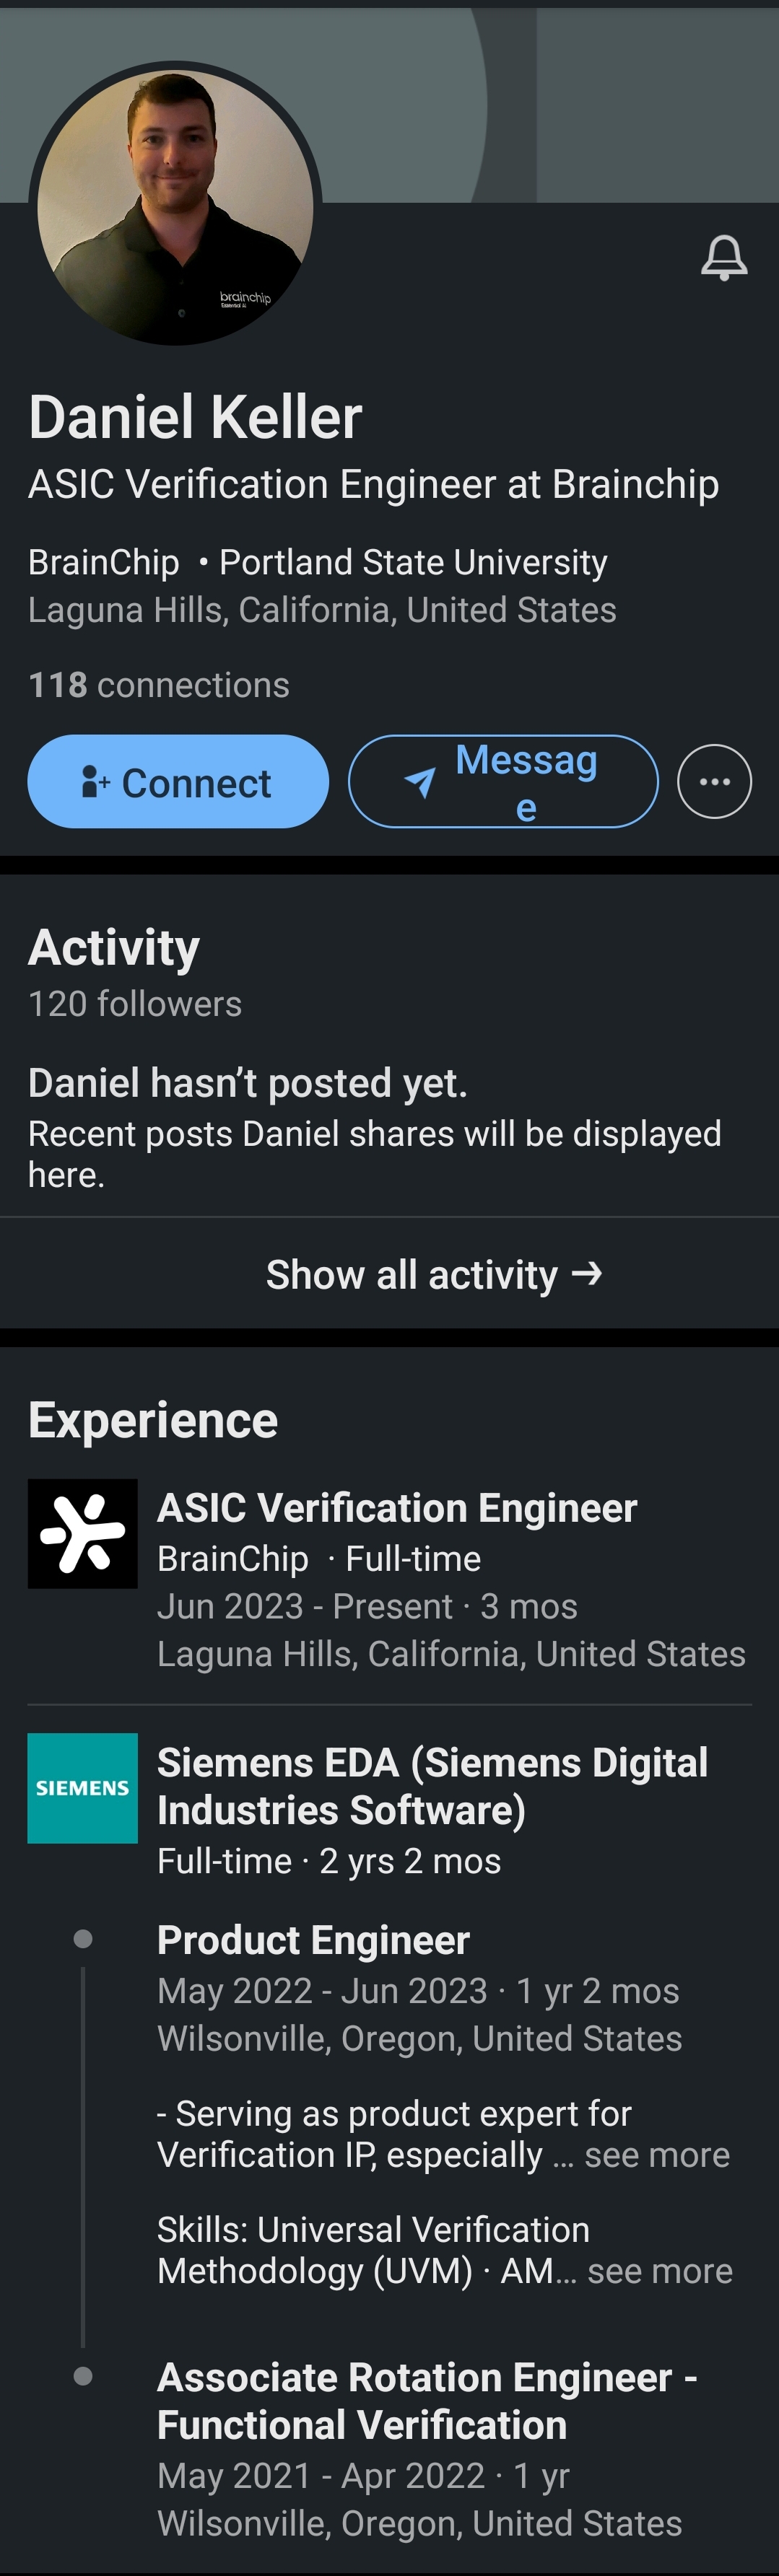Tap the Activity section heading

(x=114, y=947)
